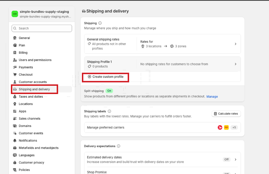Open Checkout settings
Screen dimensions: 269x174
(x=26, y=75)
